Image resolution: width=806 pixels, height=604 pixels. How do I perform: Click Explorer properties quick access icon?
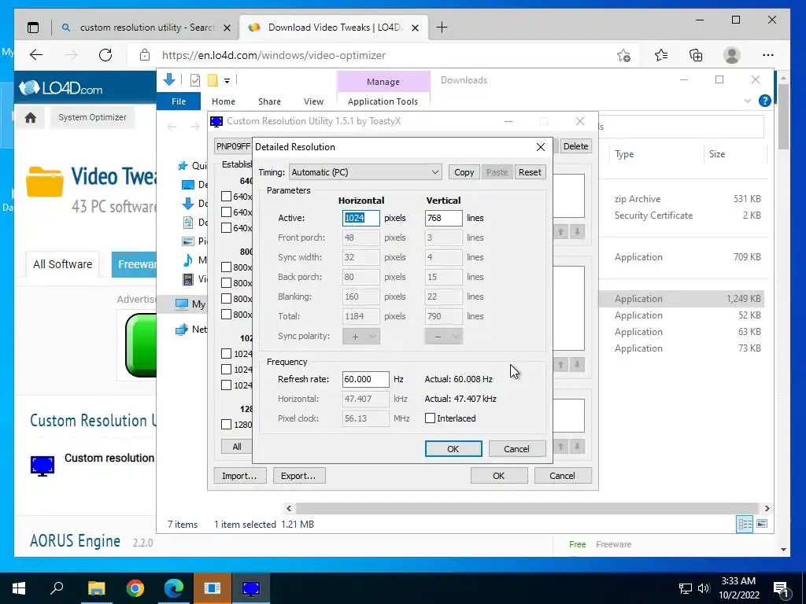[x=195, y=80]
